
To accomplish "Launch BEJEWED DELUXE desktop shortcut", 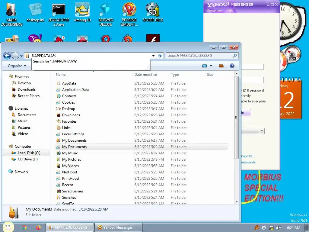I will pos(106,14).
